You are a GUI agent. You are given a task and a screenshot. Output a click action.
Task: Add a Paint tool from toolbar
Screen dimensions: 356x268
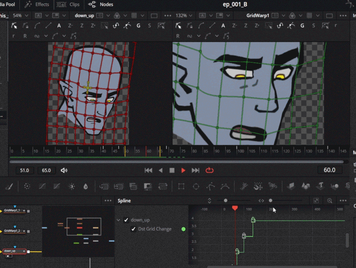9,187
